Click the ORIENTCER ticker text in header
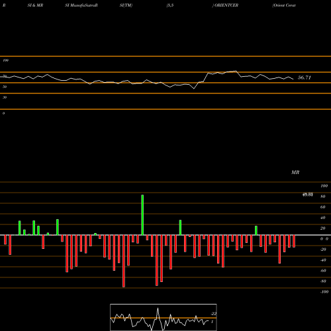Viewport: 331px width, 331px height. [226, 5]
